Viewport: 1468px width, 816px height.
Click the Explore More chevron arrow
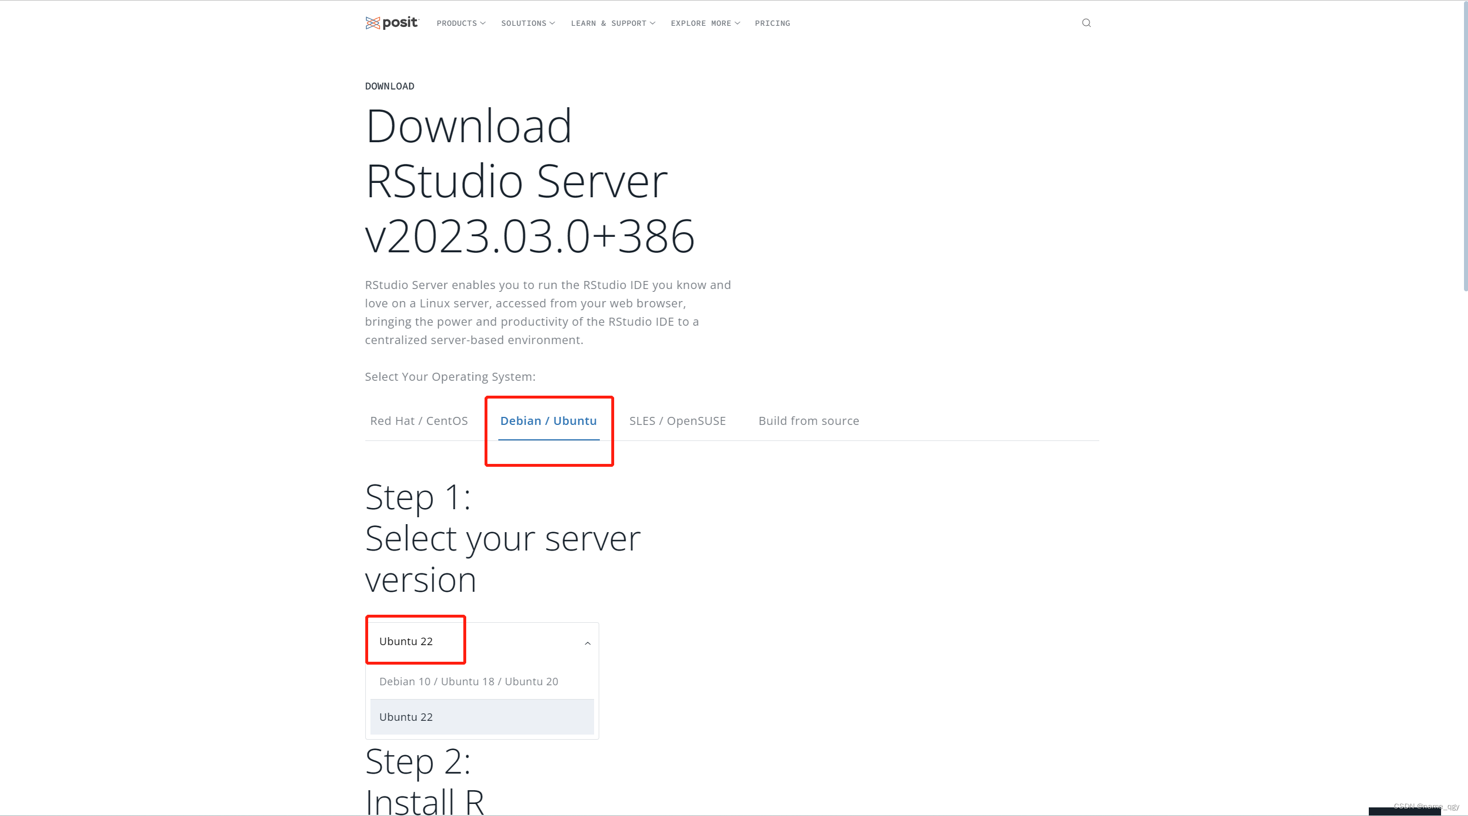(737, 24)
